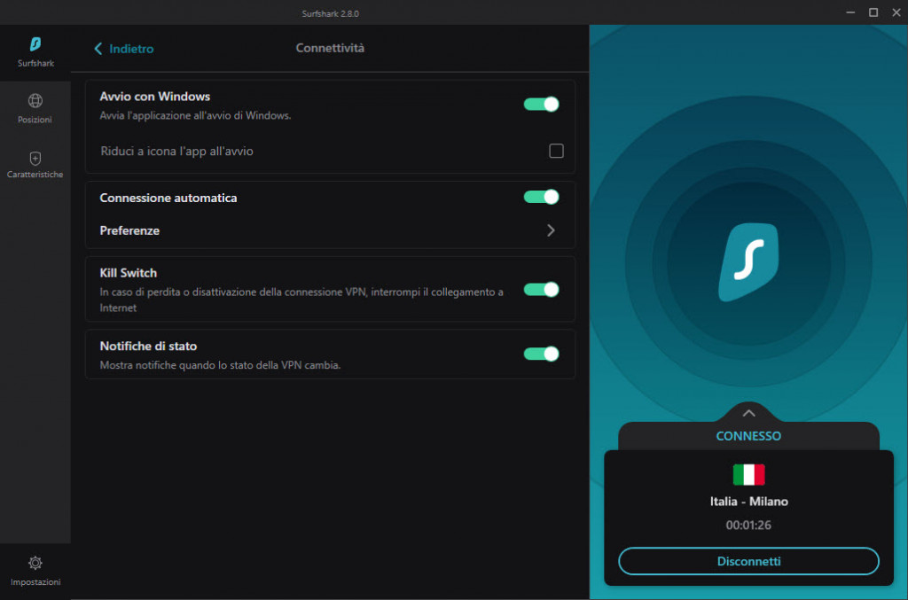The height and width of the screenshot is (600, 908).
Task: Open Caratteristiche shield icon in sidebar
Action: pos(35,158)
